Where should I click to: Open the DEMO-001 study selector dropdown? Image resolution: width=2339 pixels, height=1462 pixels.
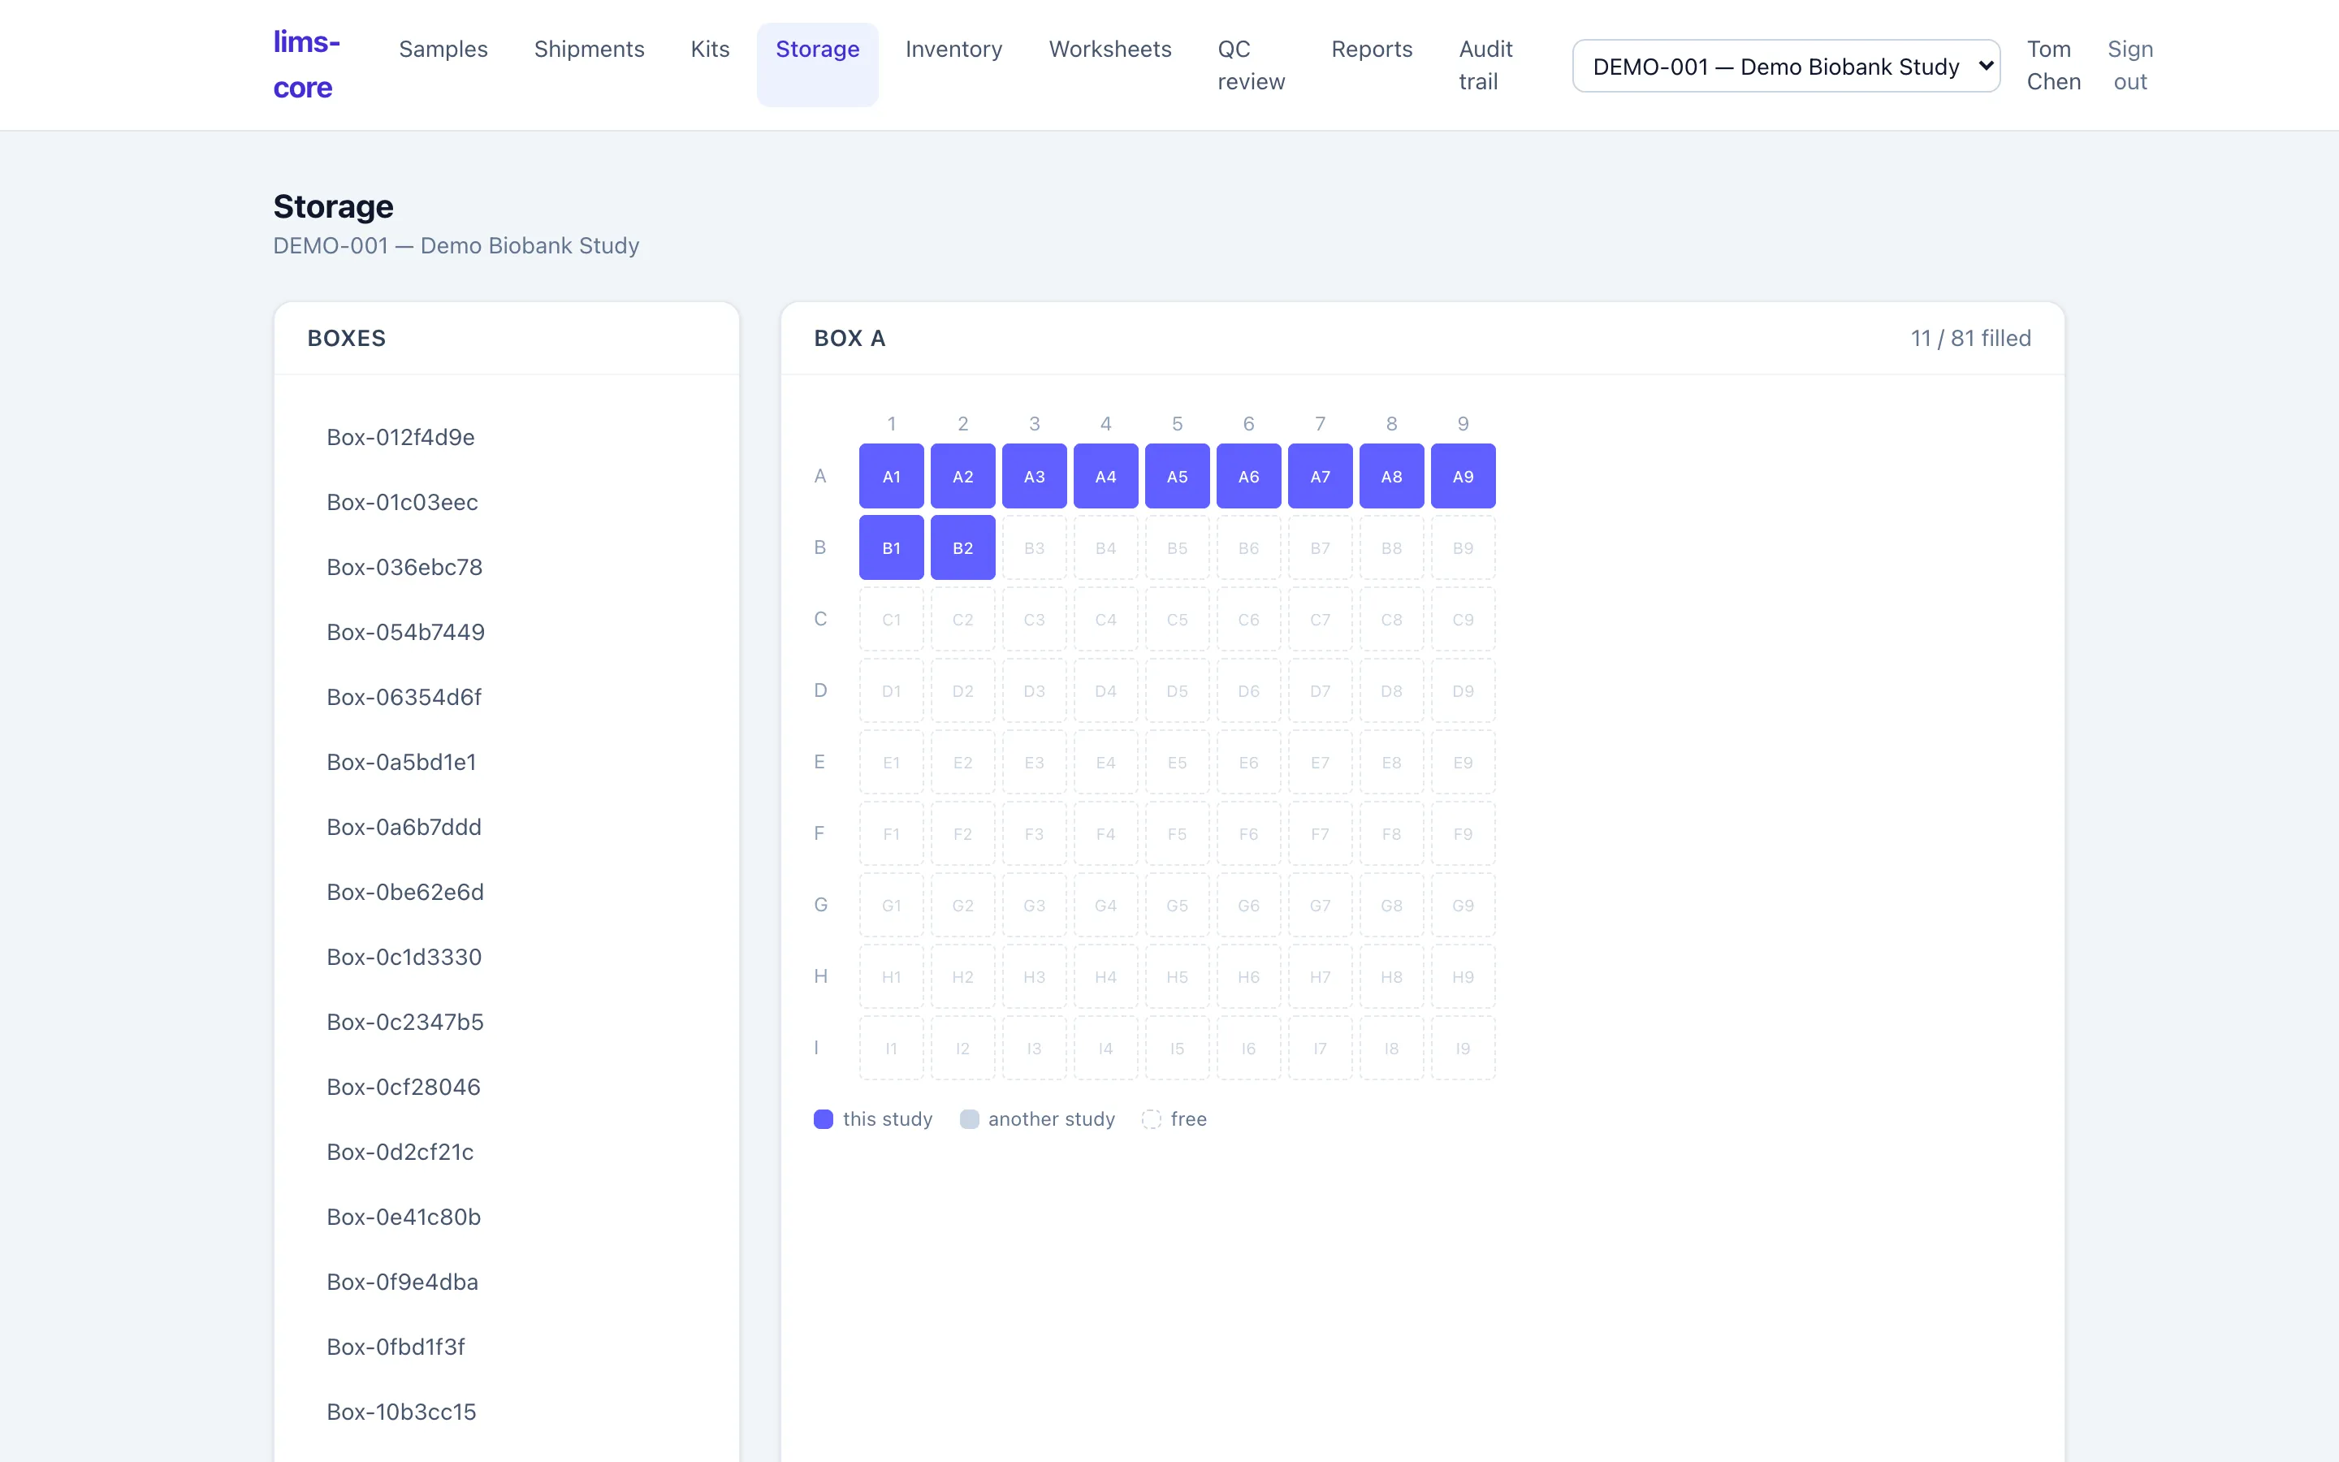(1785, 66)
